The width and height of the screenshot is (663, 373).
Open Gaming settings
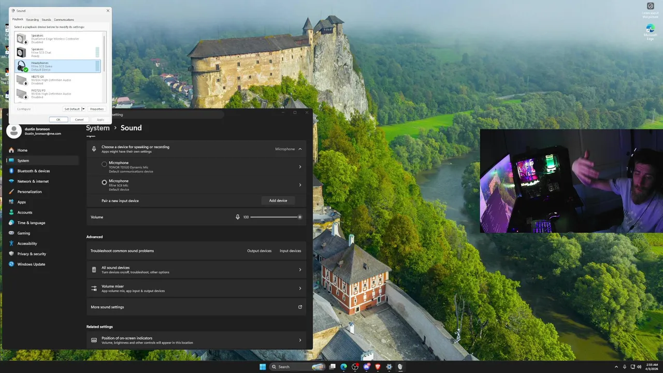(x=42, y=233)
